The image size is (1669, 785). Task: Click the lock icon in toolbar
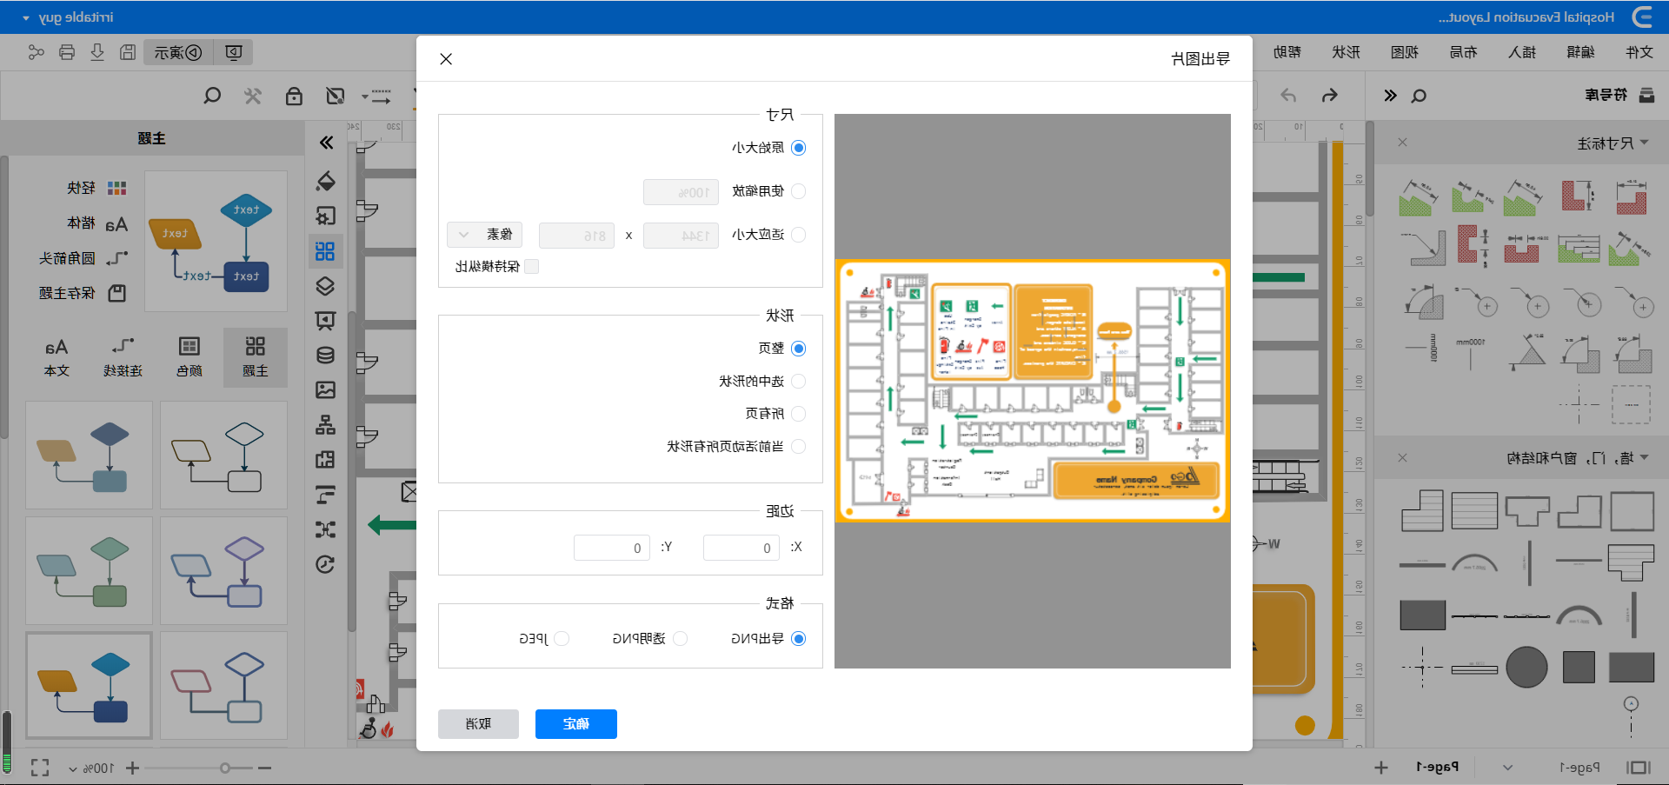tap(294, 96)
